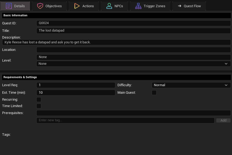Click the Enter new tag field
This screenshot has width=232, height=155.
(x=125, y=120)
